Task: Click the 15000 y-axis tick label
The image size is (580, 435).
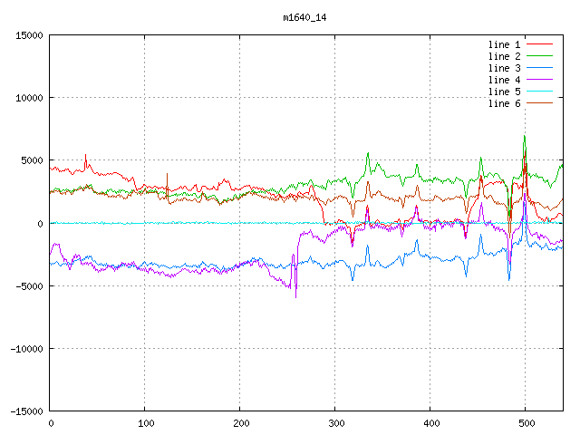Action: click(29, 35)
